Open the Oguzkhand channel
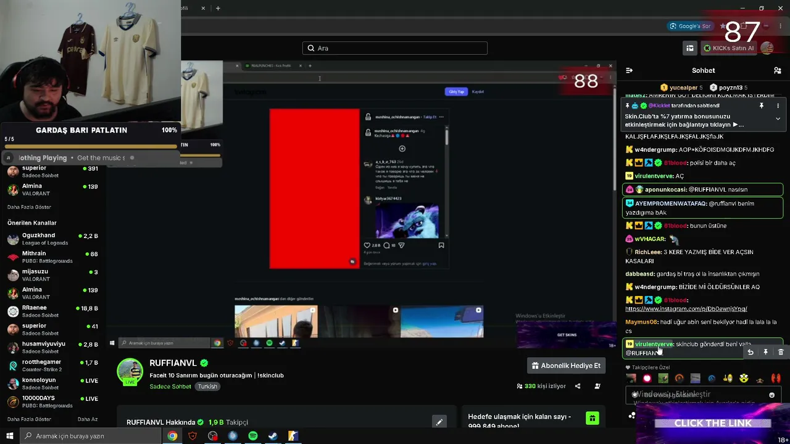 (53, 239)
